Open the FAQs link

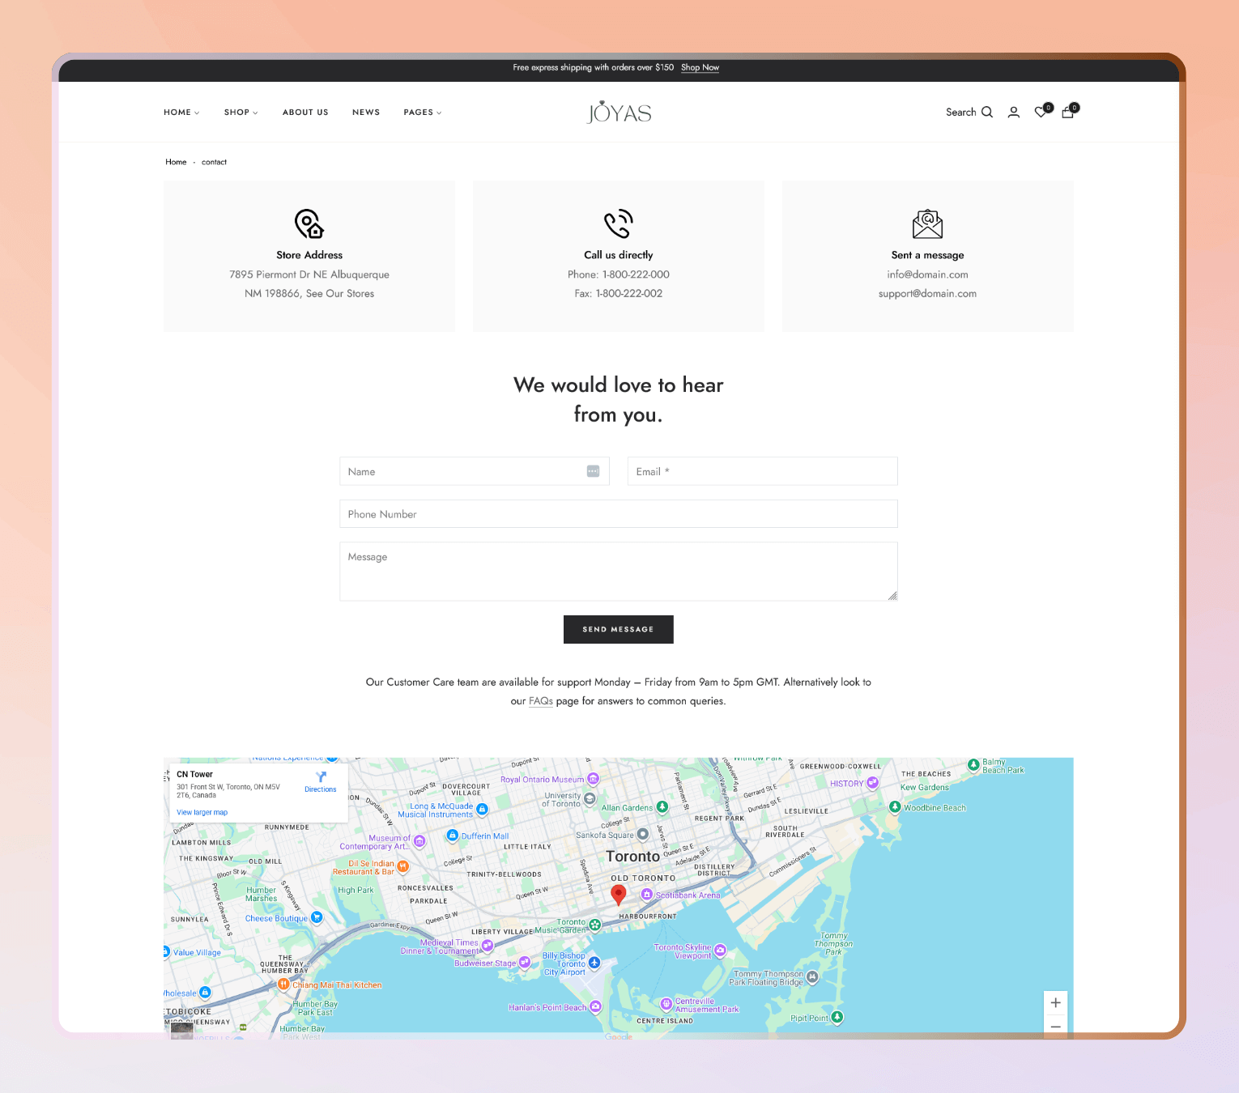coord(541,701)
